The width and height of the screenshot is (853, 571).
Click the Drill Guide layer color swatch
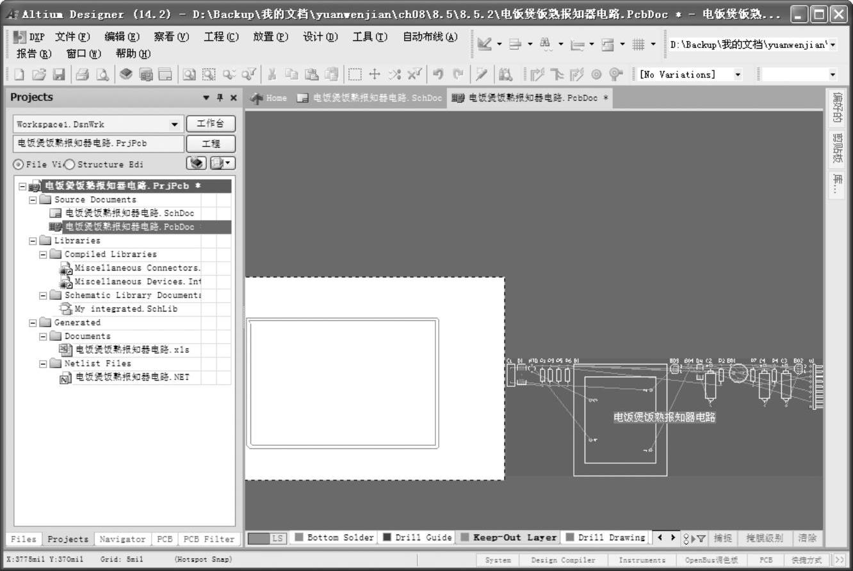click(387, 538)
